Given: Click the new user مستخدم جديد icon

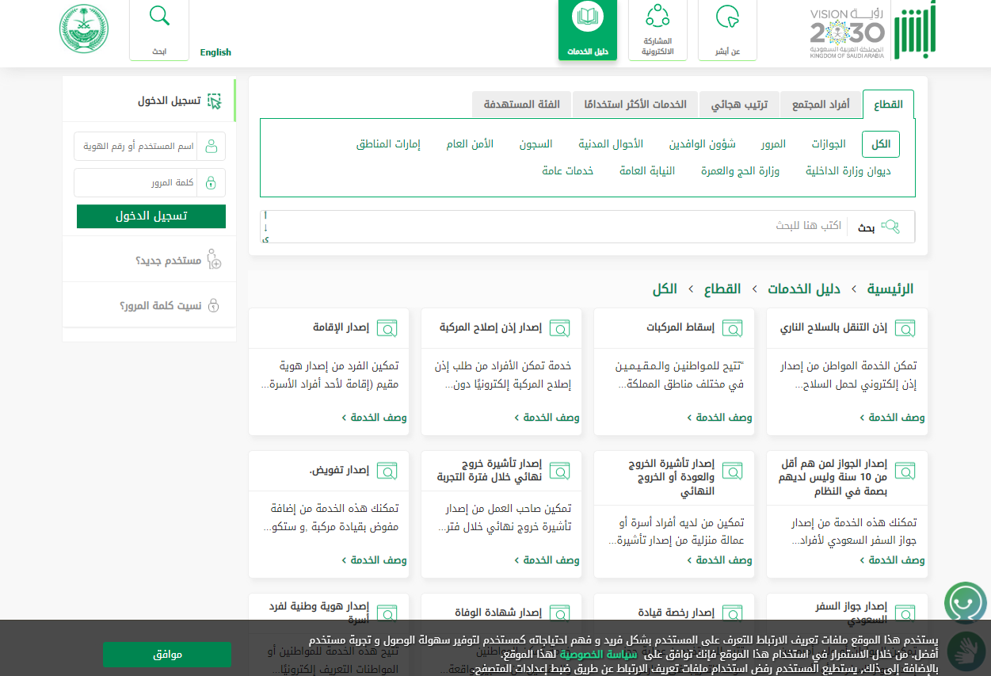Looking at the screenshot, I should click(x=213, y=260).
